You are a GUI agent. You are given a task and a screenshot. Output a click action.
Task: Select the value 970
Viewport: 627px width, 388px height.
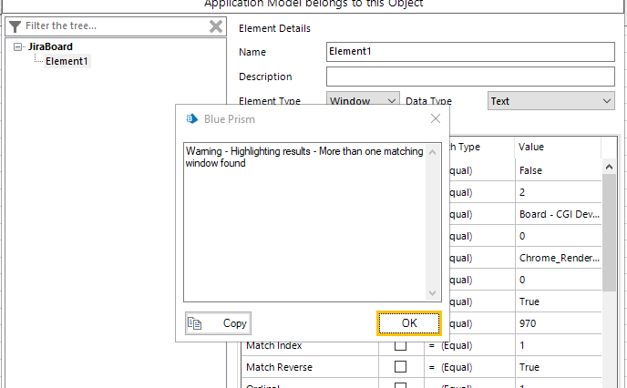point(559,323)
